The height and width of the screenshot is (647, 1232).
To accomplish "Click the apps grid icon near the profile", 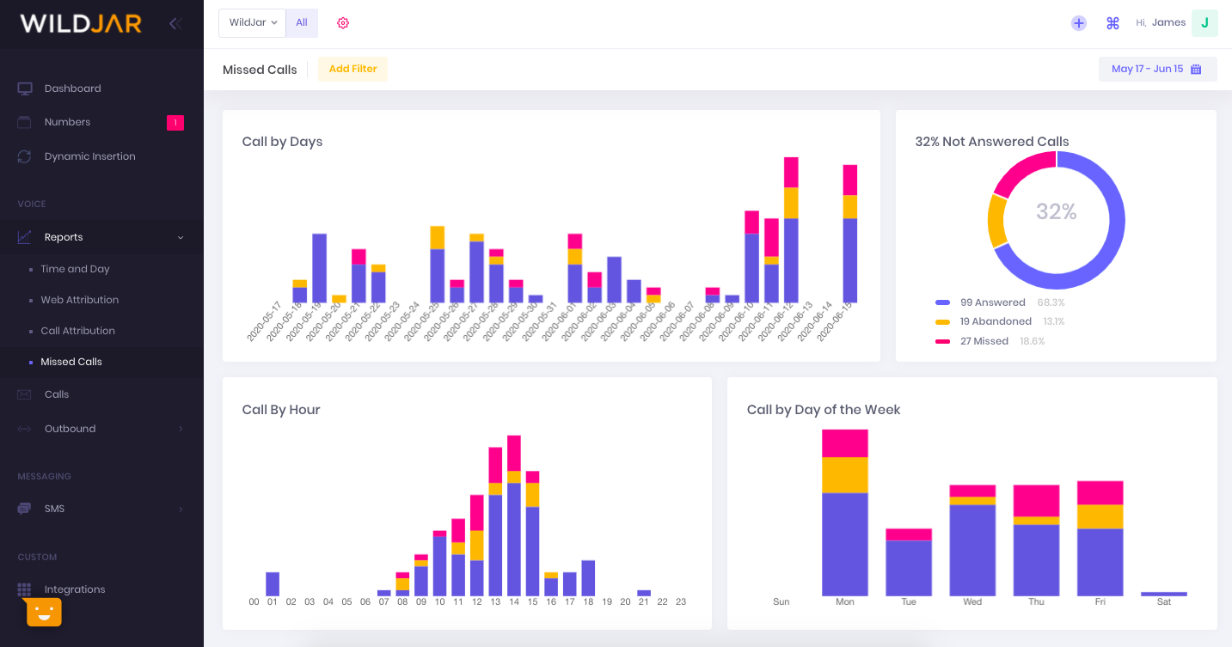I will (1112, 23).
